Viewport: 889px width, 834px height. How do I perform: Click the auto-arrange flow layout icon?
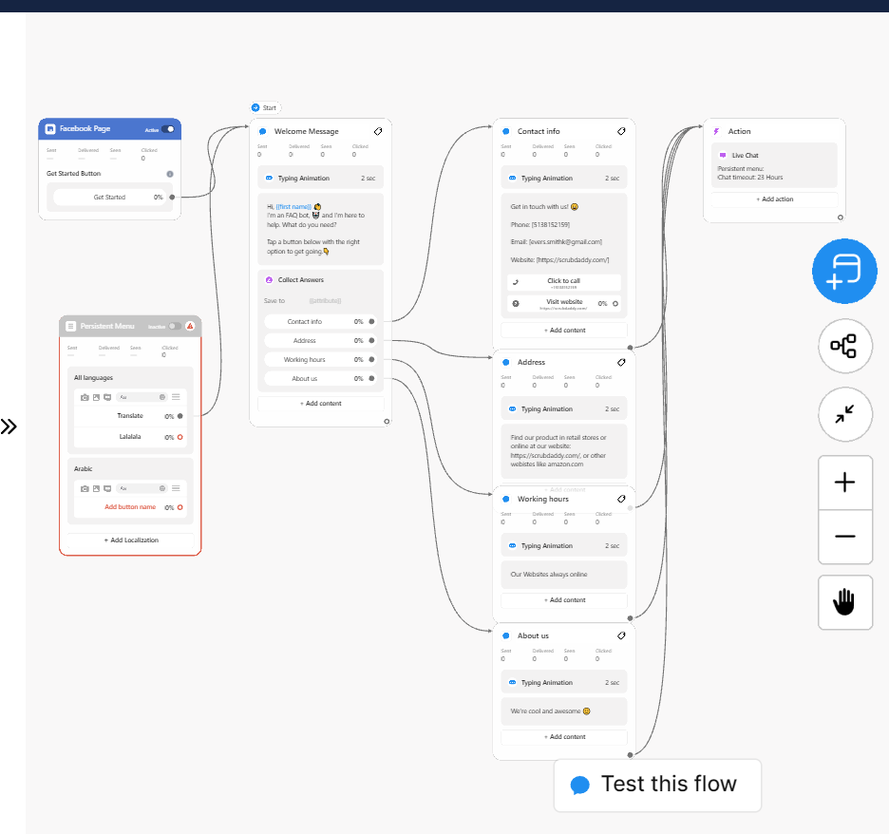tap(844, 346)
